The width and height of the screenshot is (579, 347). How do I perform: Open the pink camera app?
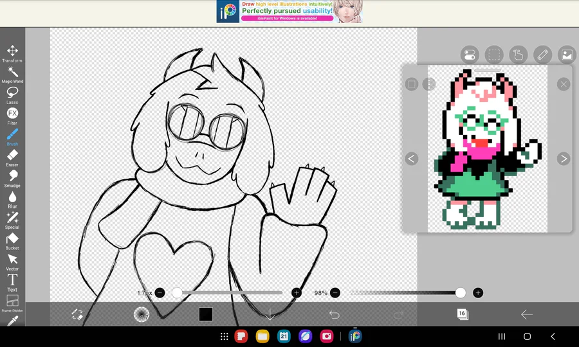pyautogui.click(x=327, y=336)
